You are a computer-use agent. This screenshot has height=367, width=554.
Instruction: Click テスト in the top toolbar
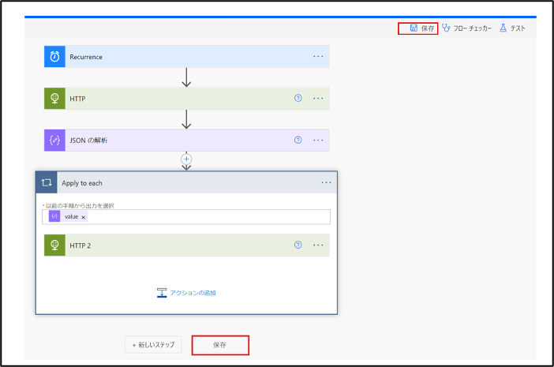(x=512, y=28)
